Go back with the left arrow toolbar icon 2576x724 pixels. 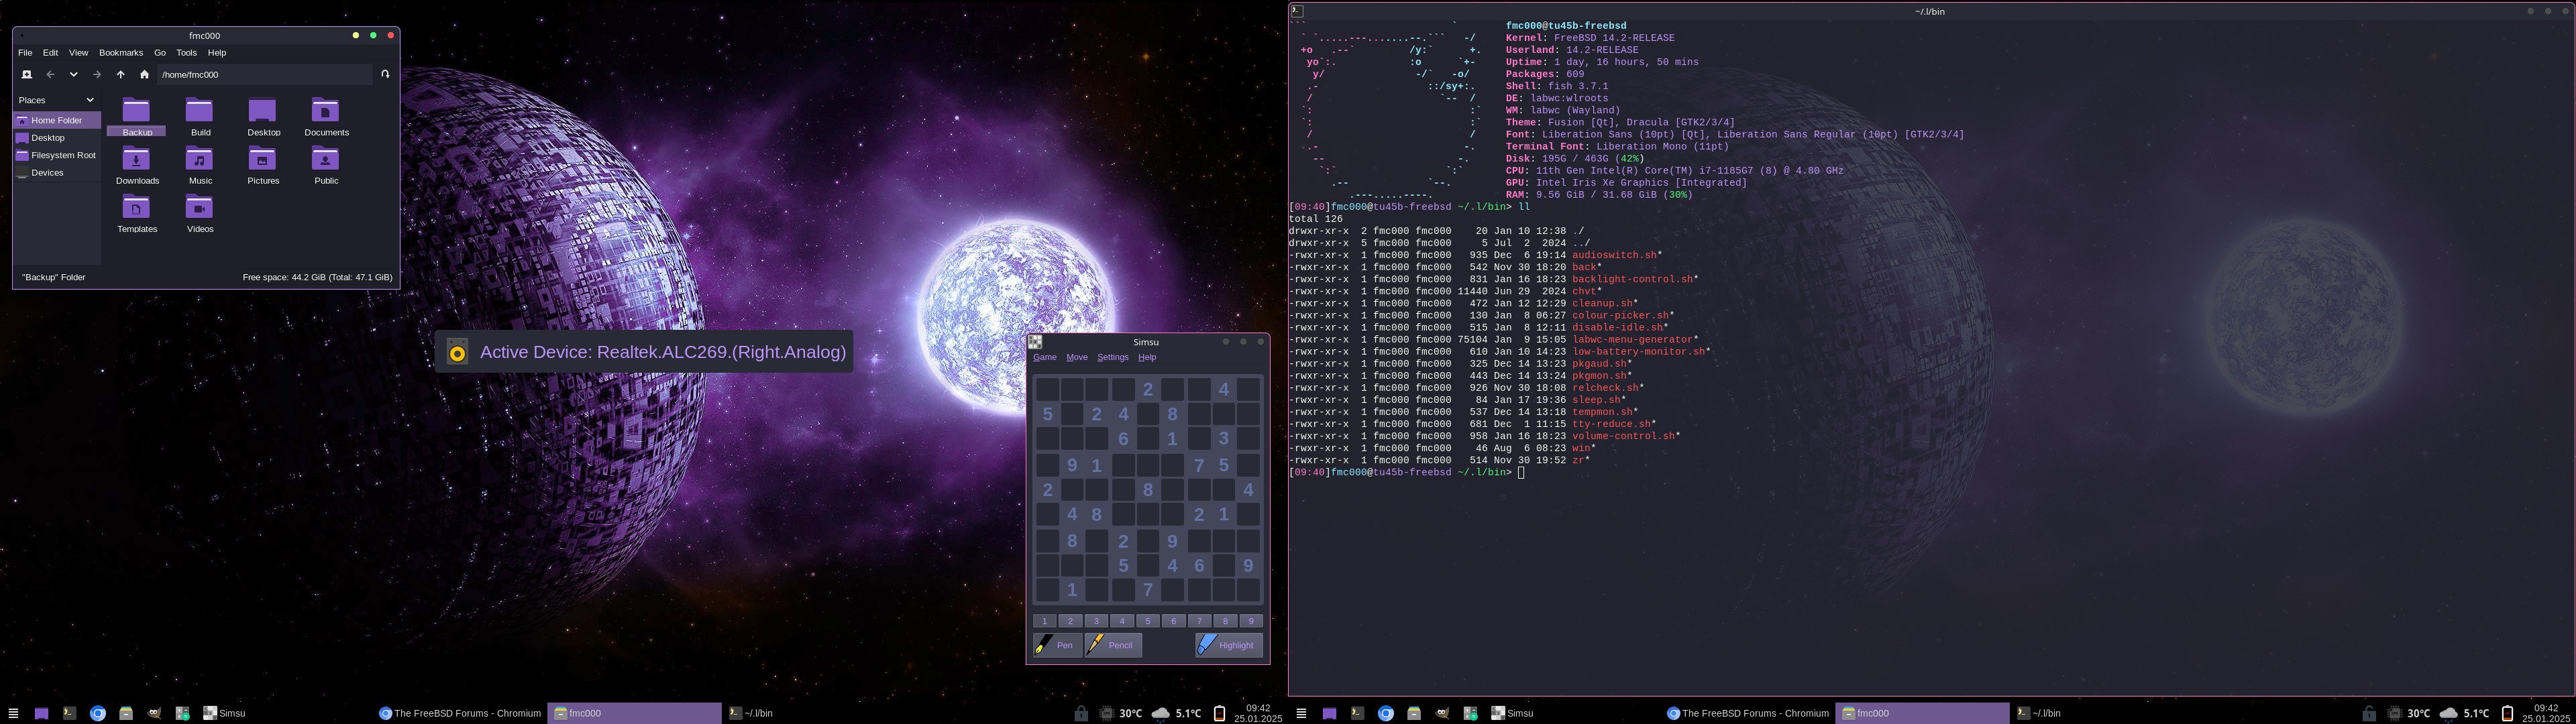[x=50, y=74]
